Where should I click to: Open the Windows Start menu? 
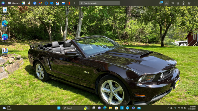[59, 108]
